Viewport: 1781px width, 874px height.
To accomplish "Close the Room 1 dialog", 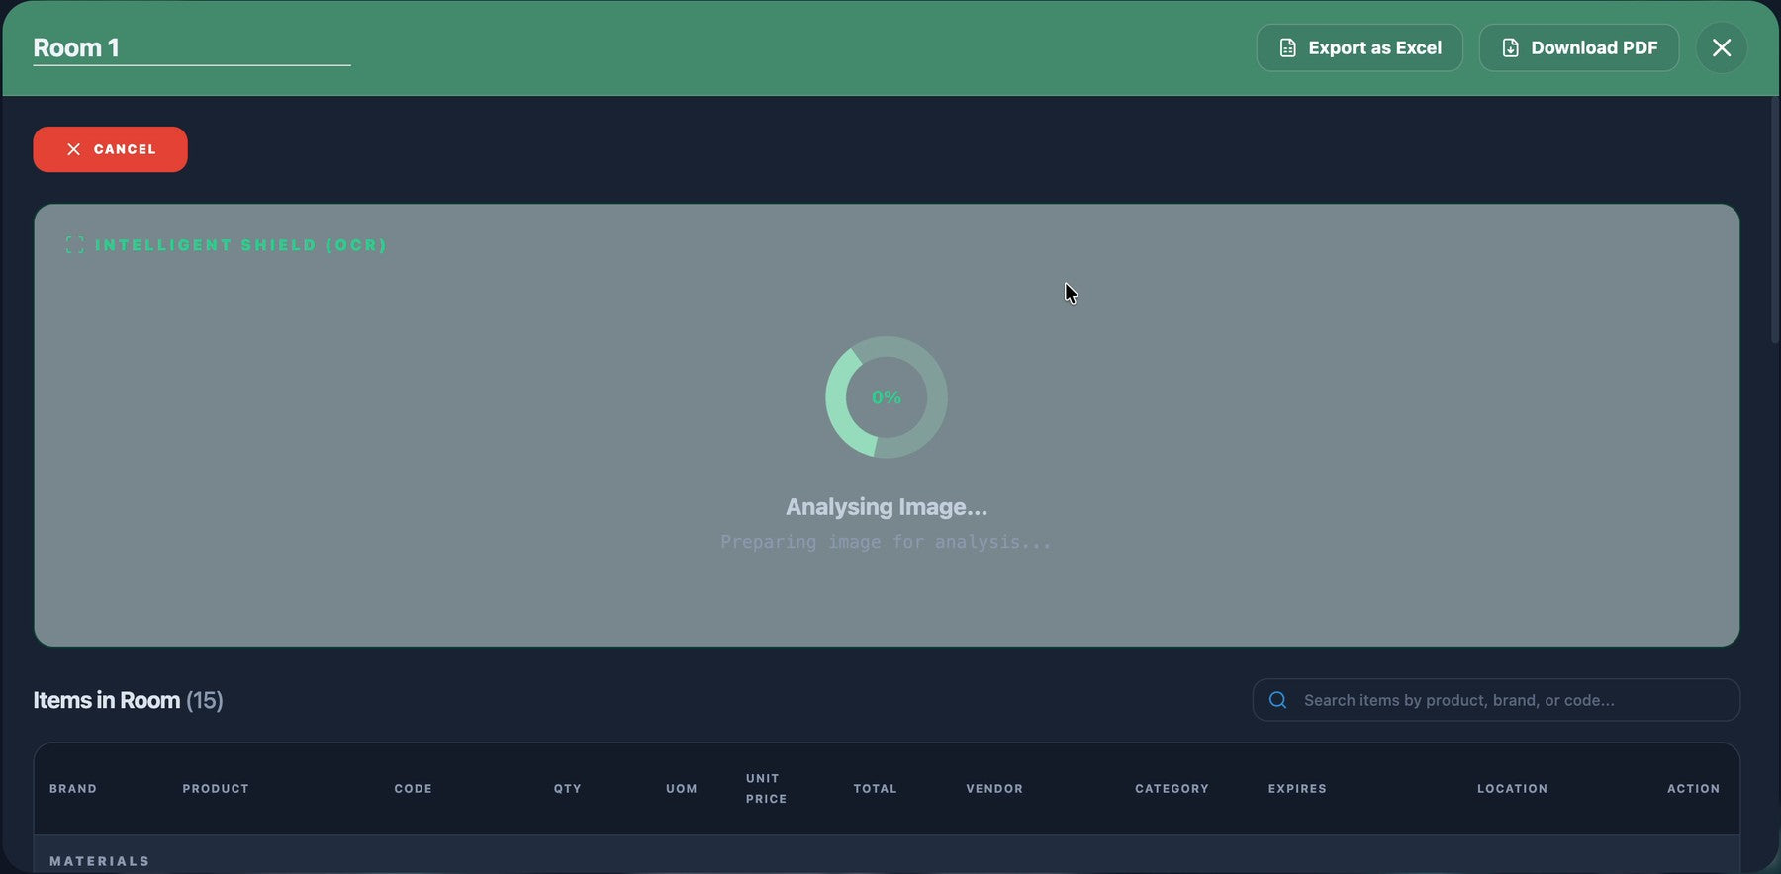I will coord(1722,47).
